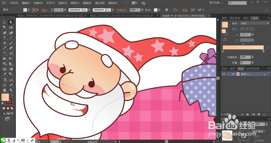The height and width of the screenshot is (143, 271).
Task: Open the 文件(F) menu
Action: click(14, 3)
